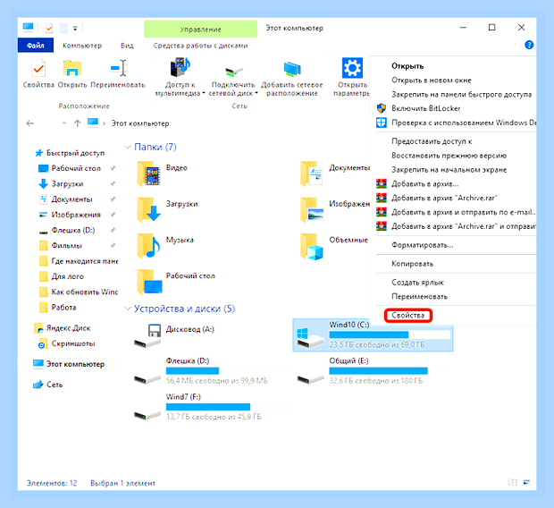The image size is (554, 508).
Task: Click Добавить сетевое расположение icon
Action: (x=292, y=70)
